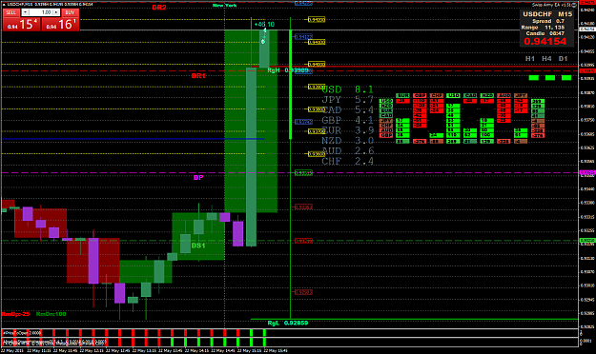
Task: Increase lot size with the up arrow
Action: [56, 12]
